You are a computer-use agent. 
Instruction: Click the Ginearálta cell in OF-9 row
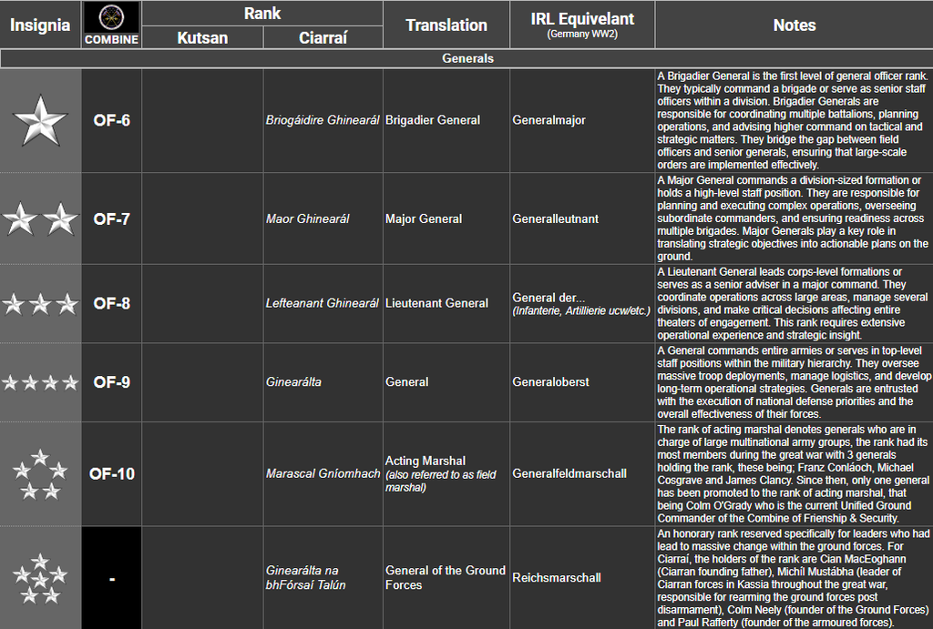point(323,382)
